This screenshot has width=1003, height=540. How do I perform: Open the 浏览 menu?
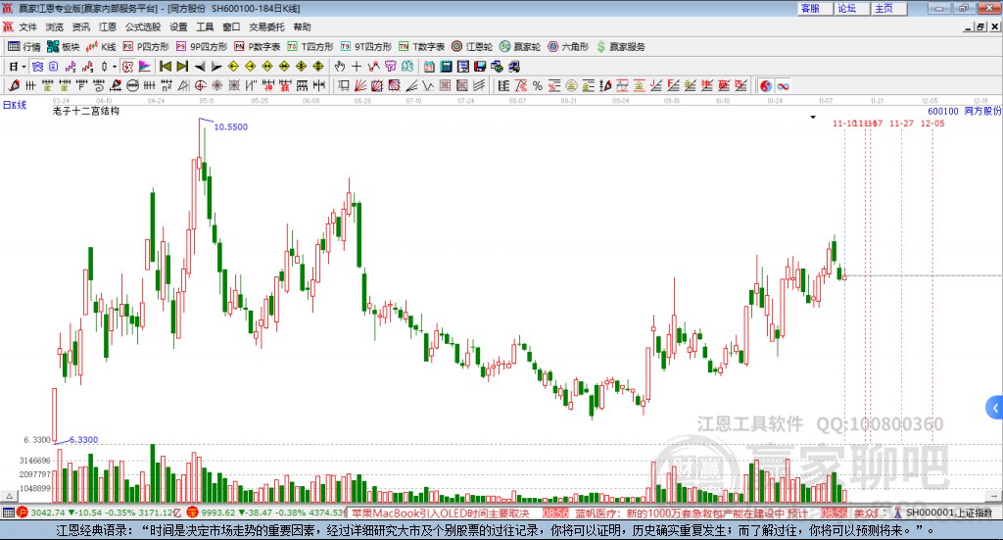55,26
